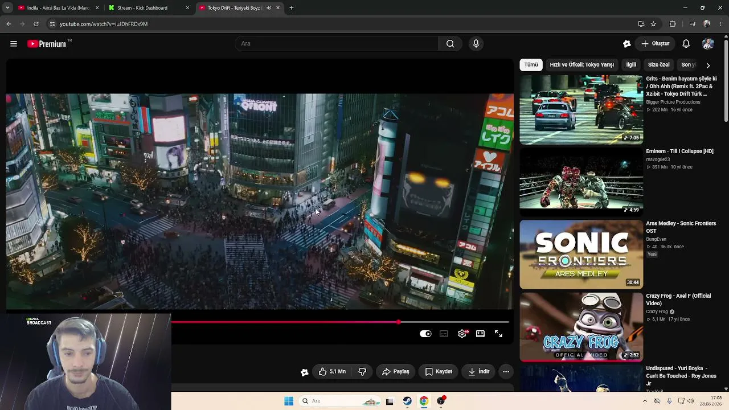Viewport: 729px width, 410px height.
Task: Toggle subtitles in the video player
Action: pos(444,334)
